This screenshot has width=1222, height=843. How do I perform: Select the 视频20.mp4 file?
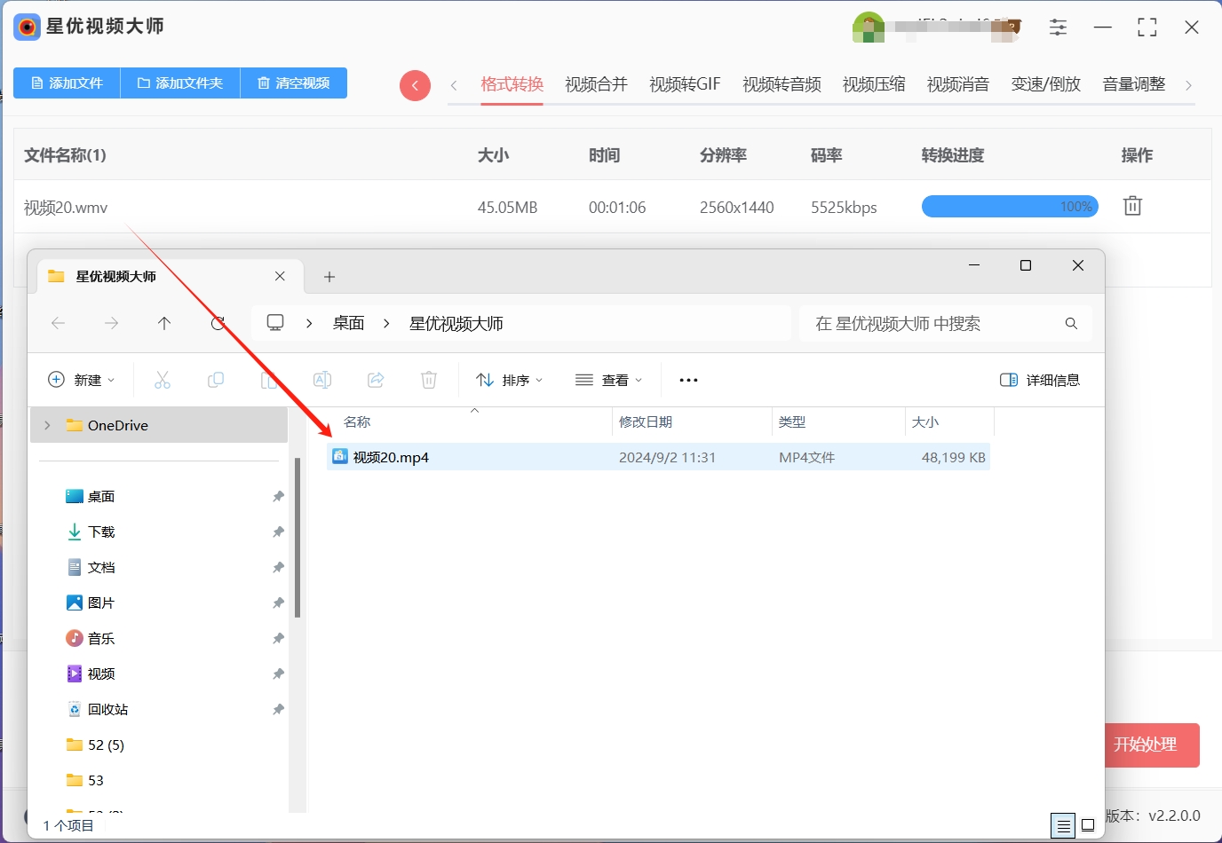(658, 457)
